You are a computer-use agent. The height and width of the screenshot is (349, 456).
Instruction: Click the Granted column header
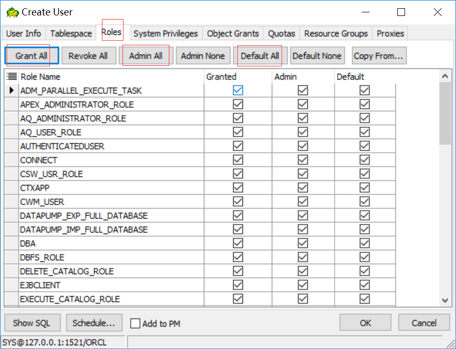coord(238,77)
